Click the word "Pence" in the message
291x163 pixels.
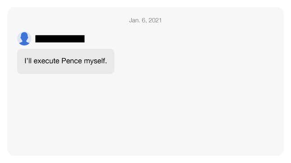pos(72,61)
